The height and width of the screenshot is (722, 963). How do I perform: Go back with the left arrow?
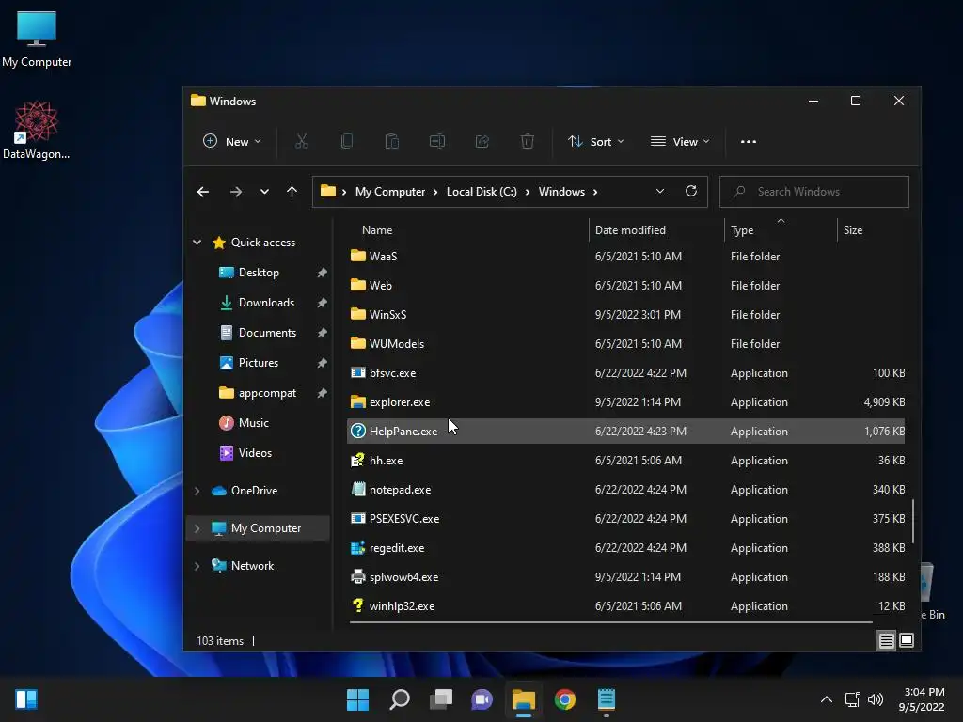[x=203, y=192]
